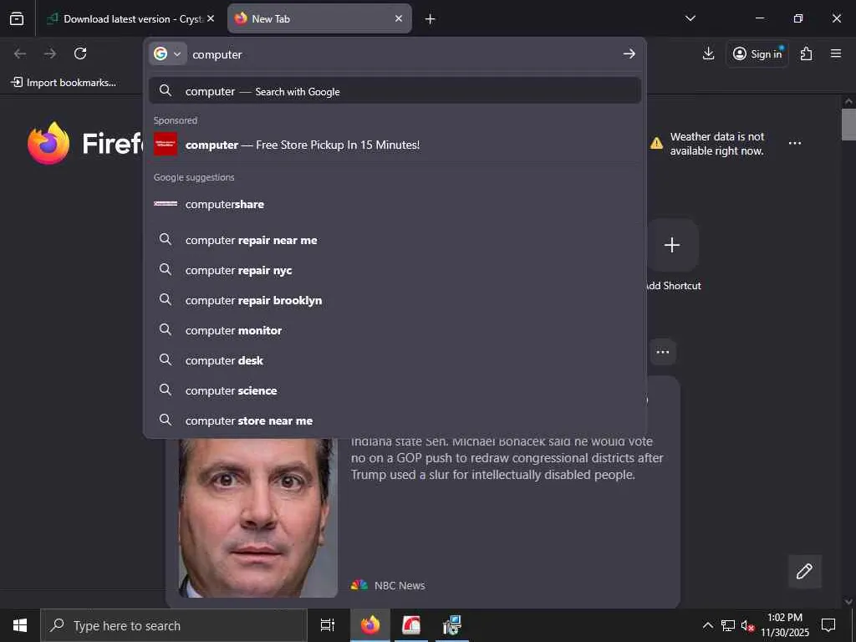Open the Downloads panel
This screenshot has height=642, width=856.
708,53
